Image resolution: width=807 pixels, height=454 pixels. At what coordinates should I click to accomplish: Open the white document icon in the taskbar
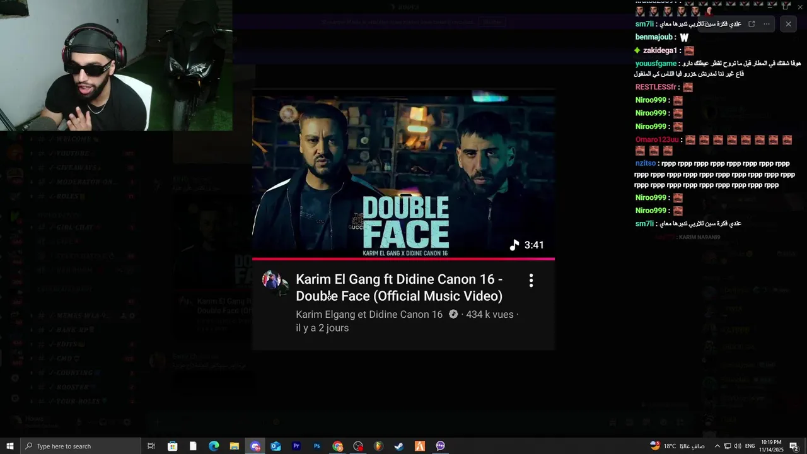(x=193, y=446)
